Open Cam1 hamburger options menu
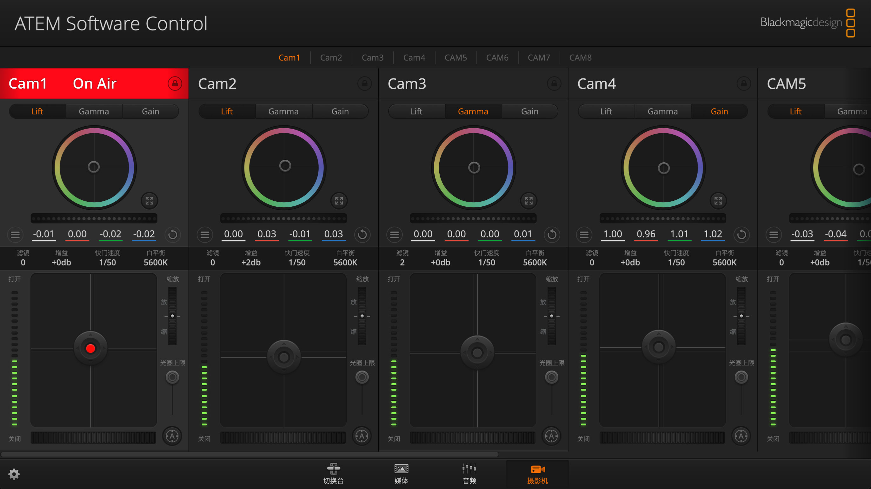This screenshot has width=871, height=489. point(15,234)
